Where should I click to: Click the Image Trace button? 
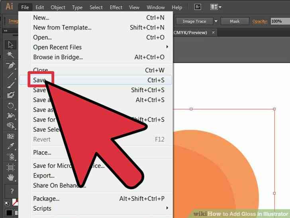[x=194, y=21]
